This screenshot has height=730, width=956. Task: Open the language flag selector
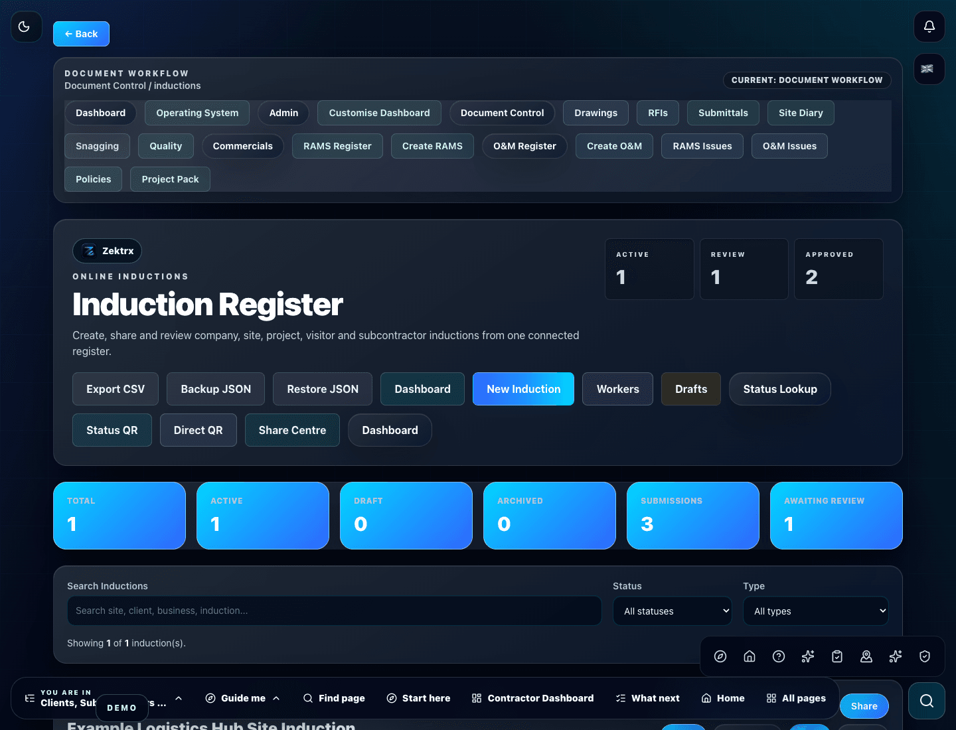click(929, 69)
